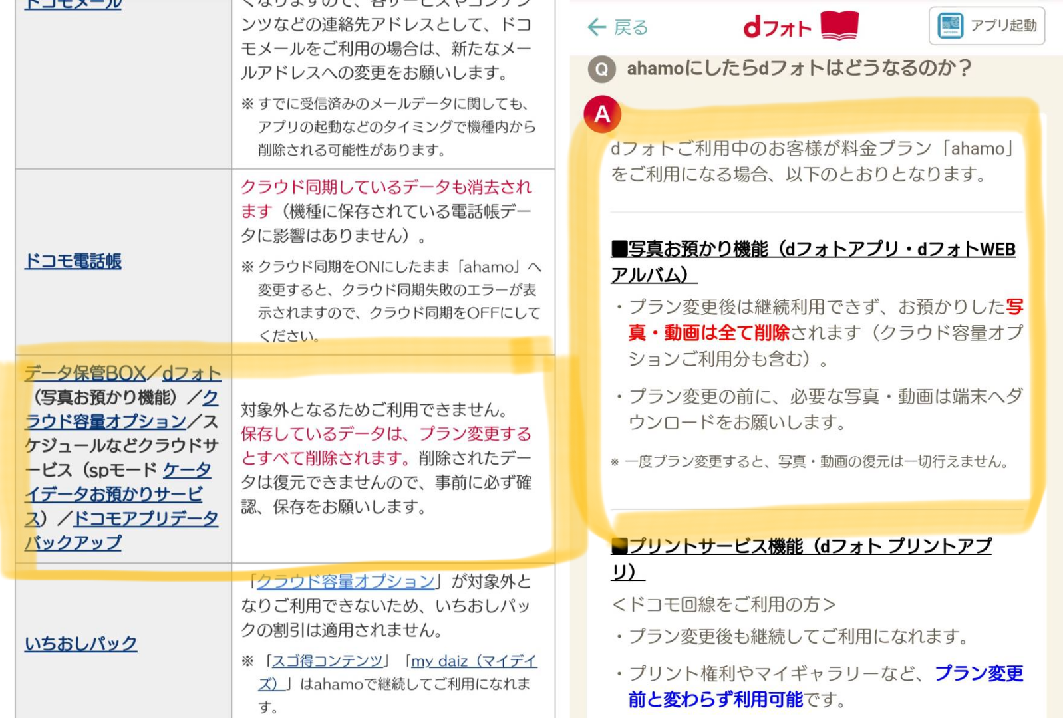Select the text プラン変更の前に、必要な写真・動画は端末へダ
The width and height of the screenshot is (1063, 718).
click(x=826, y=396)
